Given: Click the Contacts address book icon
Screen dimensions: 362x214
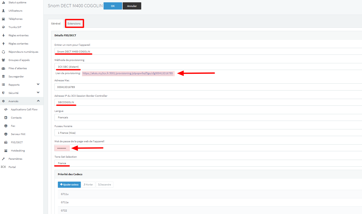Looking at the screenshot, I should pos(6,118).
